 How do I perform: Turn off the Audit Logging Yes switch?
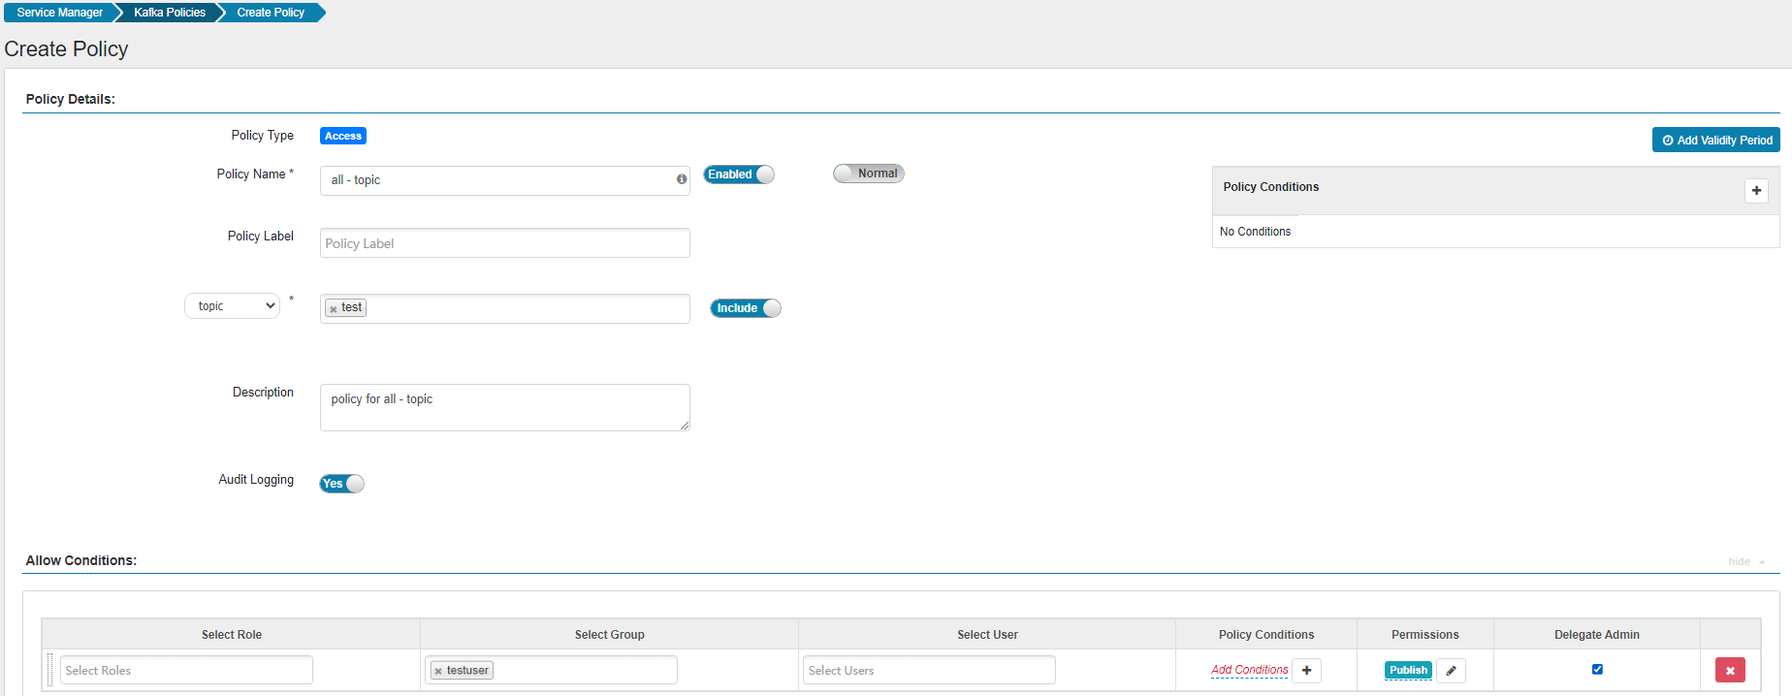(341, 484)
